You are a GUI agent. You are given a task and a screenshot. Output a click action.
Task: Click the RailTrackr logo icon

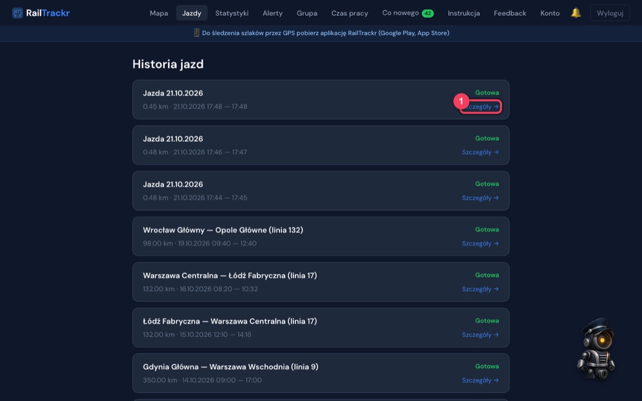(17, 13)
